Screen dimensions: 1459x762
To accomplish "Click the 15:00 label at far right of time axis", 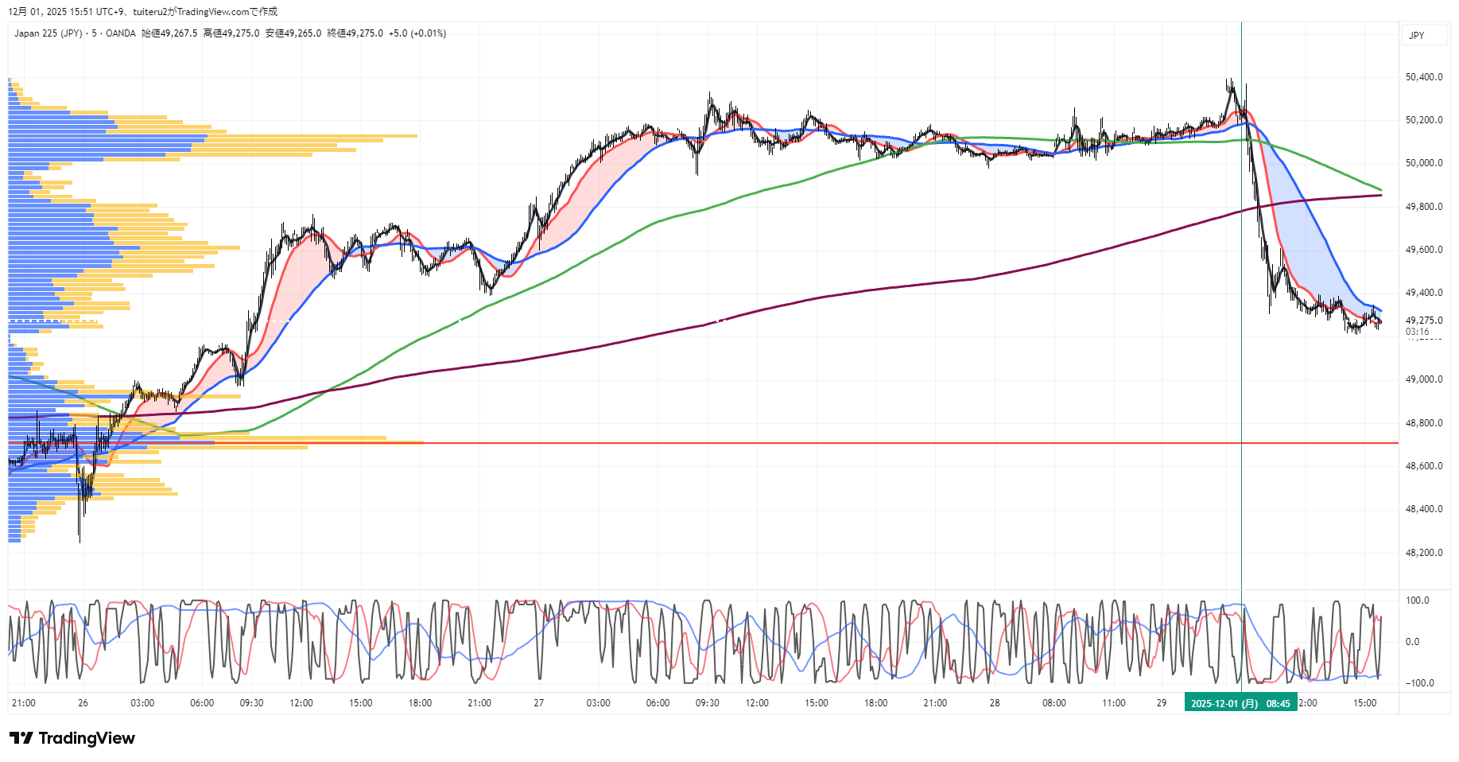I will pos(1365,703).
